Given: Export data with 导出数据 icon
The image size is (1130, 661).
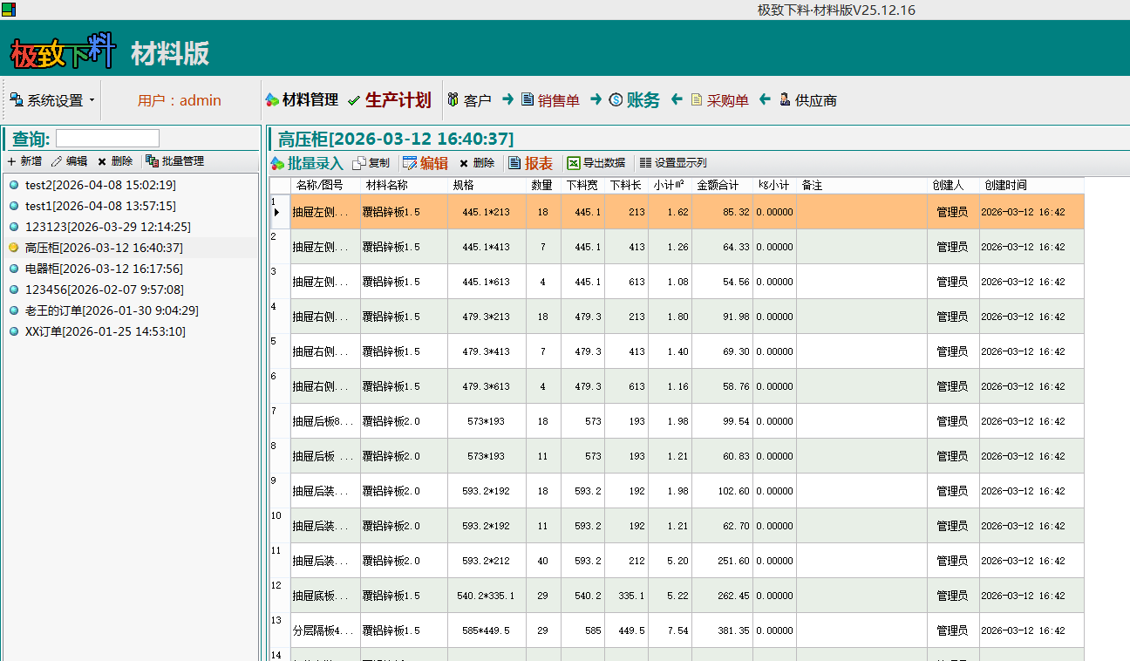Looking at the screenshot, I should coord(574,163).
